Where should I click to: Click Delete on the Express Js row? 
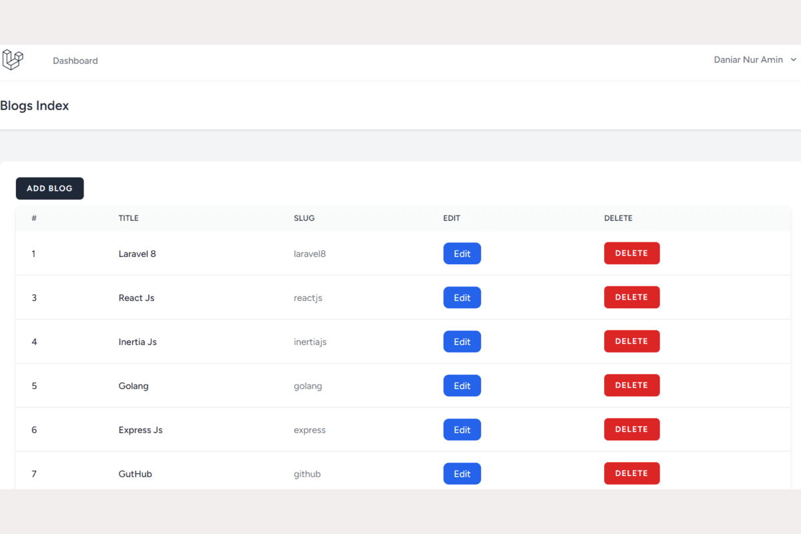pos(631,430)
